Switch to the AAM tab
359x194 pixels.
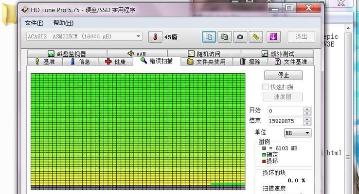coord(137,54)
